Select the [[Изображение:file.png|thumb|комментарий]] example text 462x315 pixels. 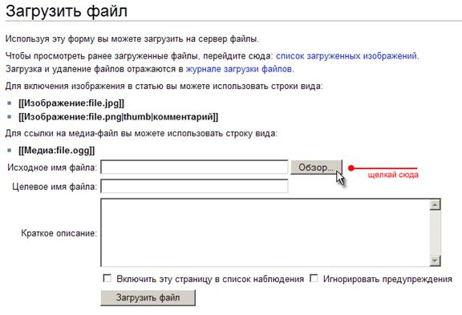118,117
